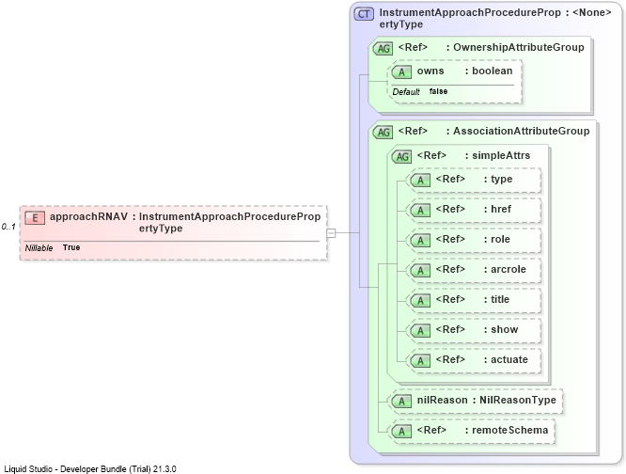Click the A icon of nilReason attribute

tap(401, 402)
